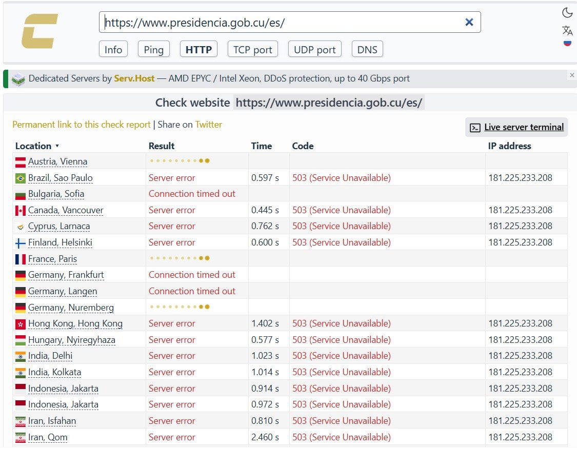Open the UDP port tab
The width and height of the screenshot is (577, 449).
[315, 49]
